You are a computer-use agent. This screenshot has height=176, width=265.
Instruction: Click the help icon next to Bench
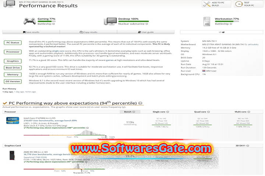pyautogui.click(x=134, y=112)
